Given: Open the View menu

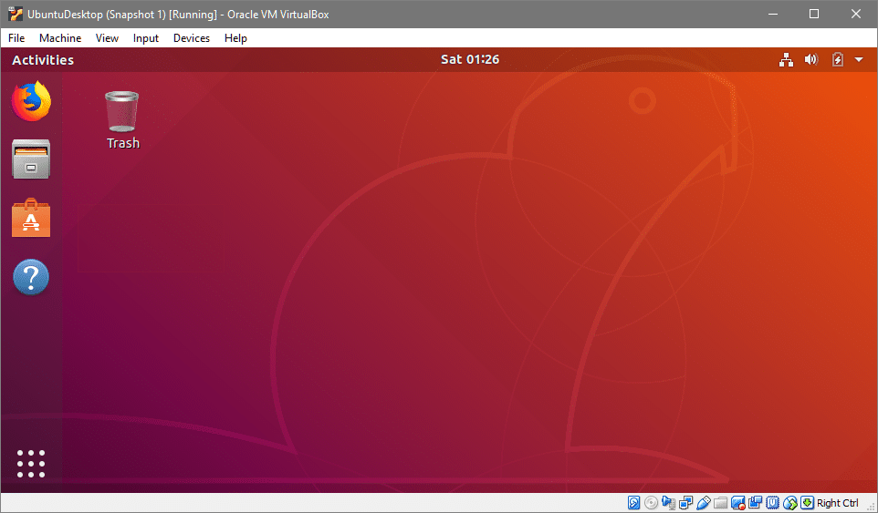Looking at the screenshot, I should tap(107, 38).
